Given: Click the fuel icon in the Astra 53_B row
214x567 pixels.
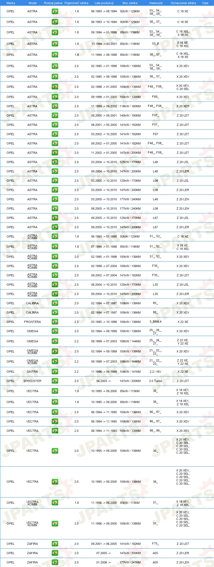Looking at the screenshot, I should pos(55,44).
